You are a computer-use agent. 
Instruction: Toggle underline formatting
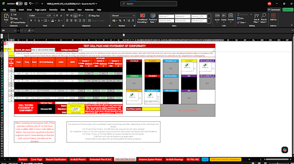[x=39, y=21]
